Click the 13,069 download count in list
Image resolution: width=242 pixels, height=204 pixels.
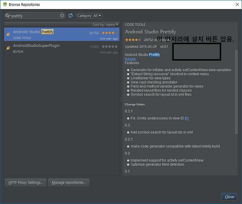point(94,47)
